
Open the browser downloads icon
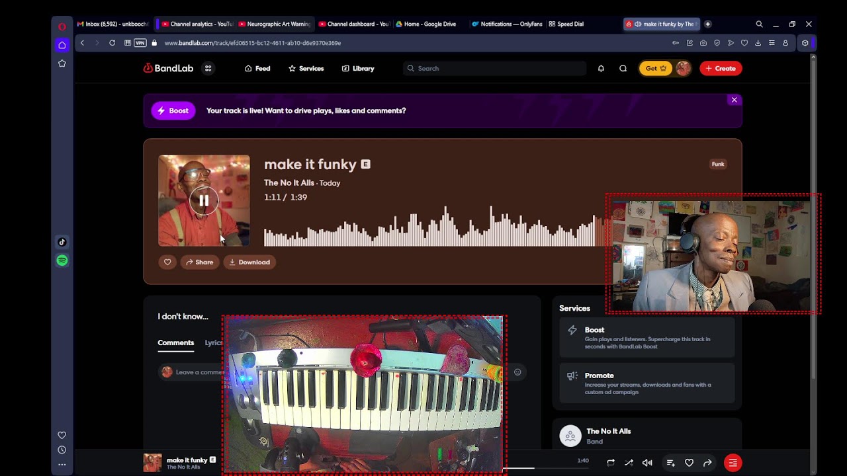click(758, 43)
